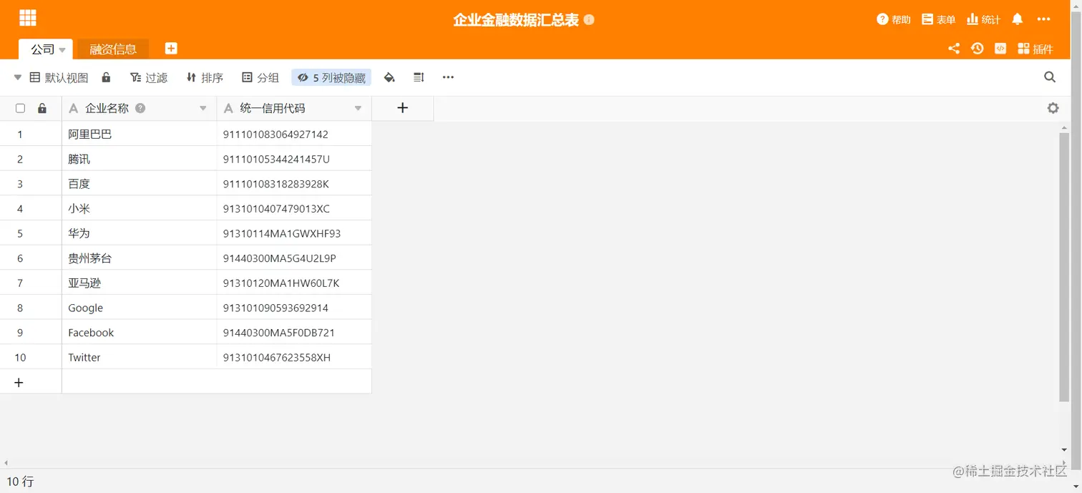Select the 亚马逊 cell
The height and width of the screenshot is (493, 1082).
click(x=140, y=283)
